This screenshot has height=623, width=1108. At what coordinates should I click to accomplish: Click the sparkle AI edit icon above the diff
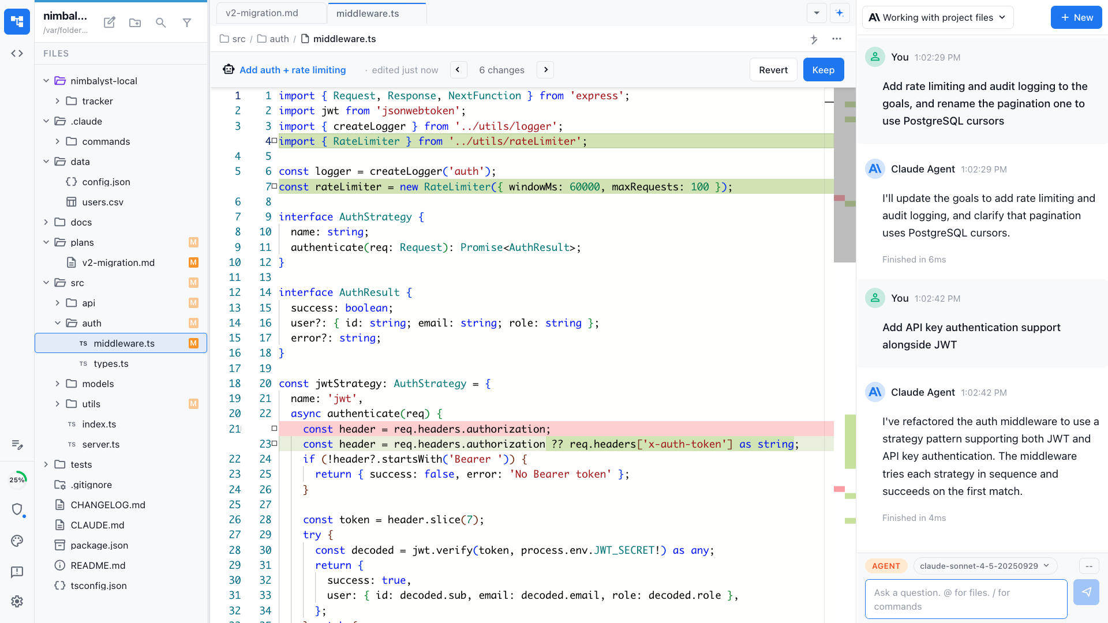point(814,39)
